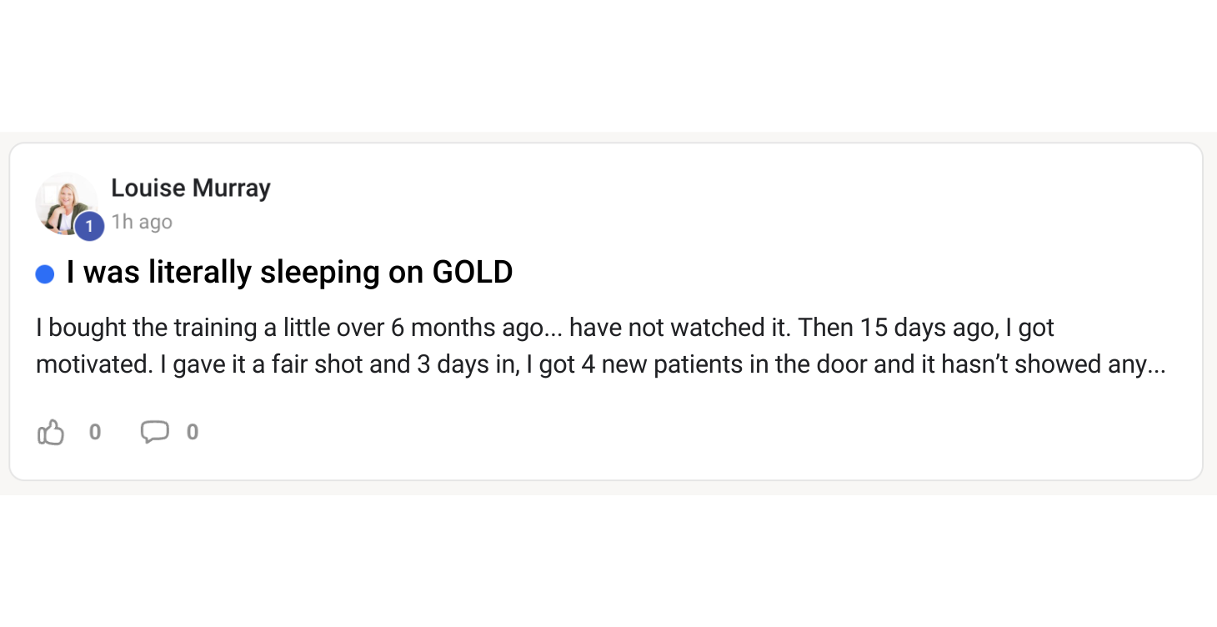Click the "1h ago" post timestamp
Screen dimensions: 1217x627
142,222
